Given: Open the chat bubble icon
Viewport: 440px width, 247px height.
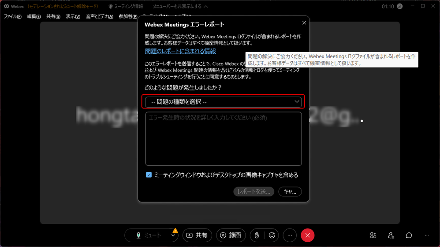Looking at the screenshot, I should [409, 235].
